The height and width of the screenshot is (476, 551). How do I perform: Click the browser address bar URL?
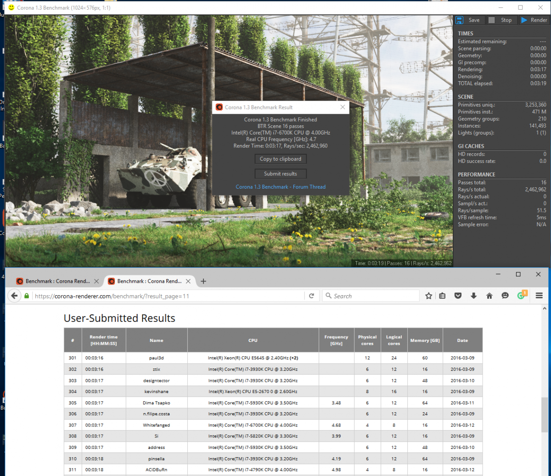click(112, 296)
